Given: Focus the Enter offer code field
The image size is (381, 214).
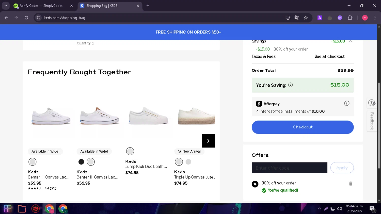Looking at the screenshot, I should [289, 168].
